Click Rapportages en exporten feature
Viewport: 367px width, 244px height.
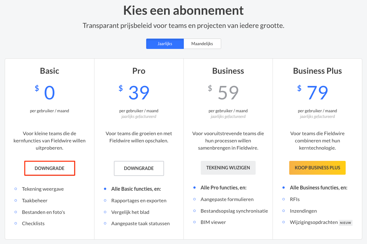click(x=139, y=200)
